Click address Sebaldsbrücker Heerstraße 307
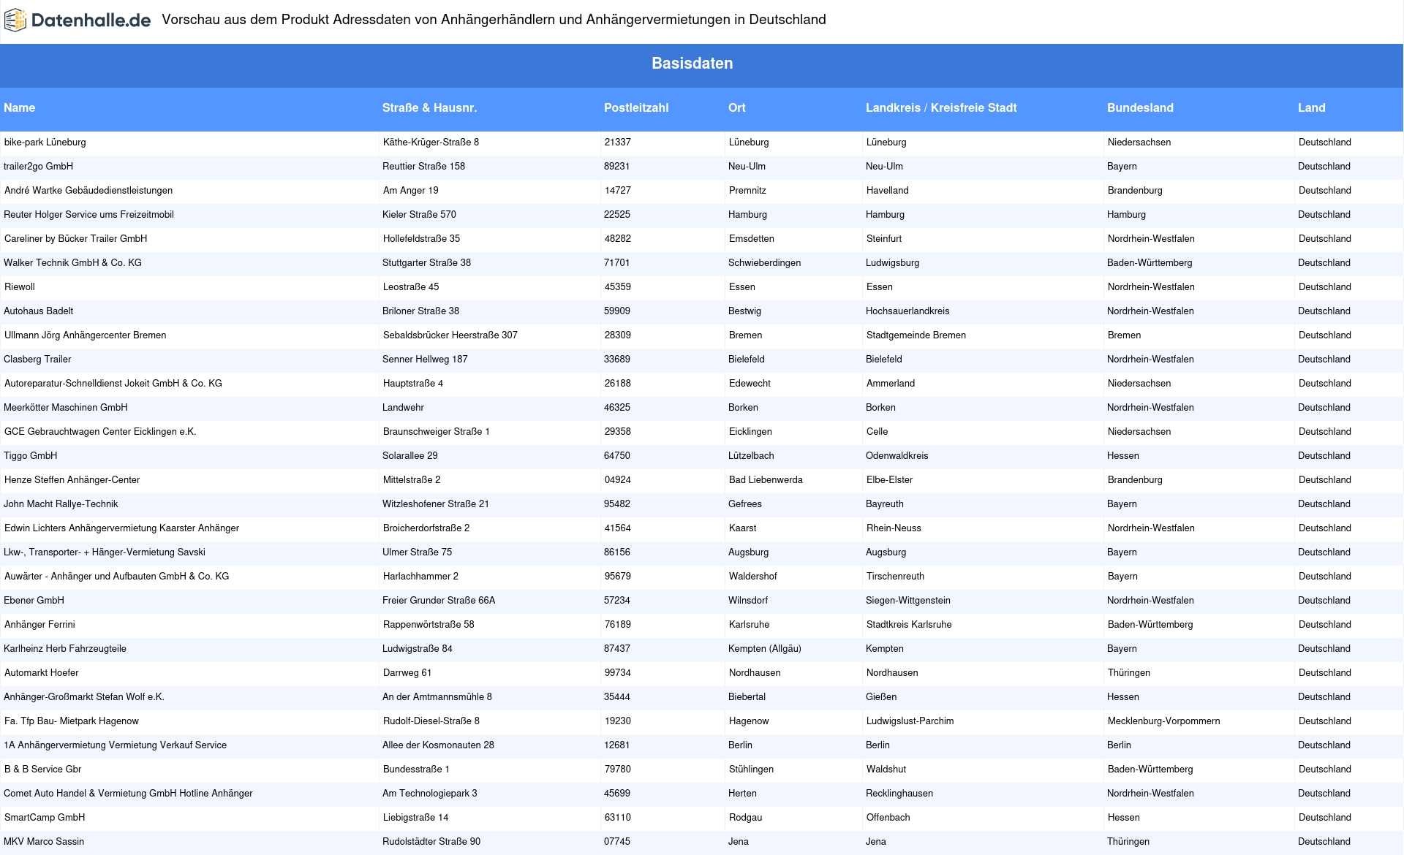 tap(450, 335)
